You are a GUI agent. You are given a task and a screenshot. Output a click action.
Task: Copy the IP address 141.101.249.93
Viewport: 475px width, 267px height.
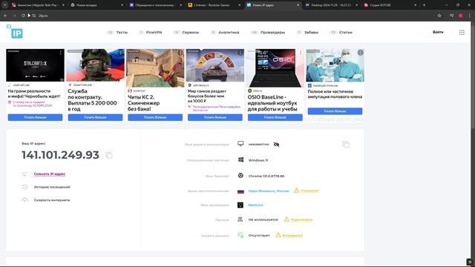[109, 155]
